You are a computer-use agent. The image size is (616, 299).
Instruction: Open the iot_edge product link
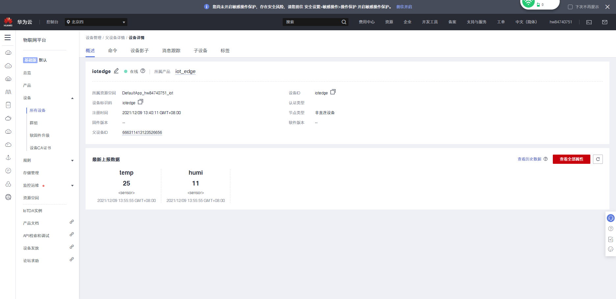point(185,71)
